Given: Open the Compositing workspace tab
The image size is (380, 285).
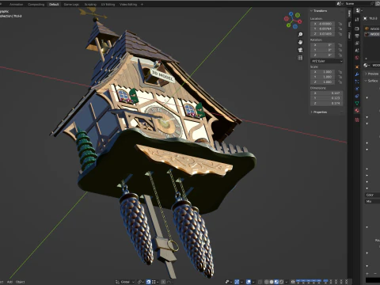Looking at the screenshot, I should point(36,4).
